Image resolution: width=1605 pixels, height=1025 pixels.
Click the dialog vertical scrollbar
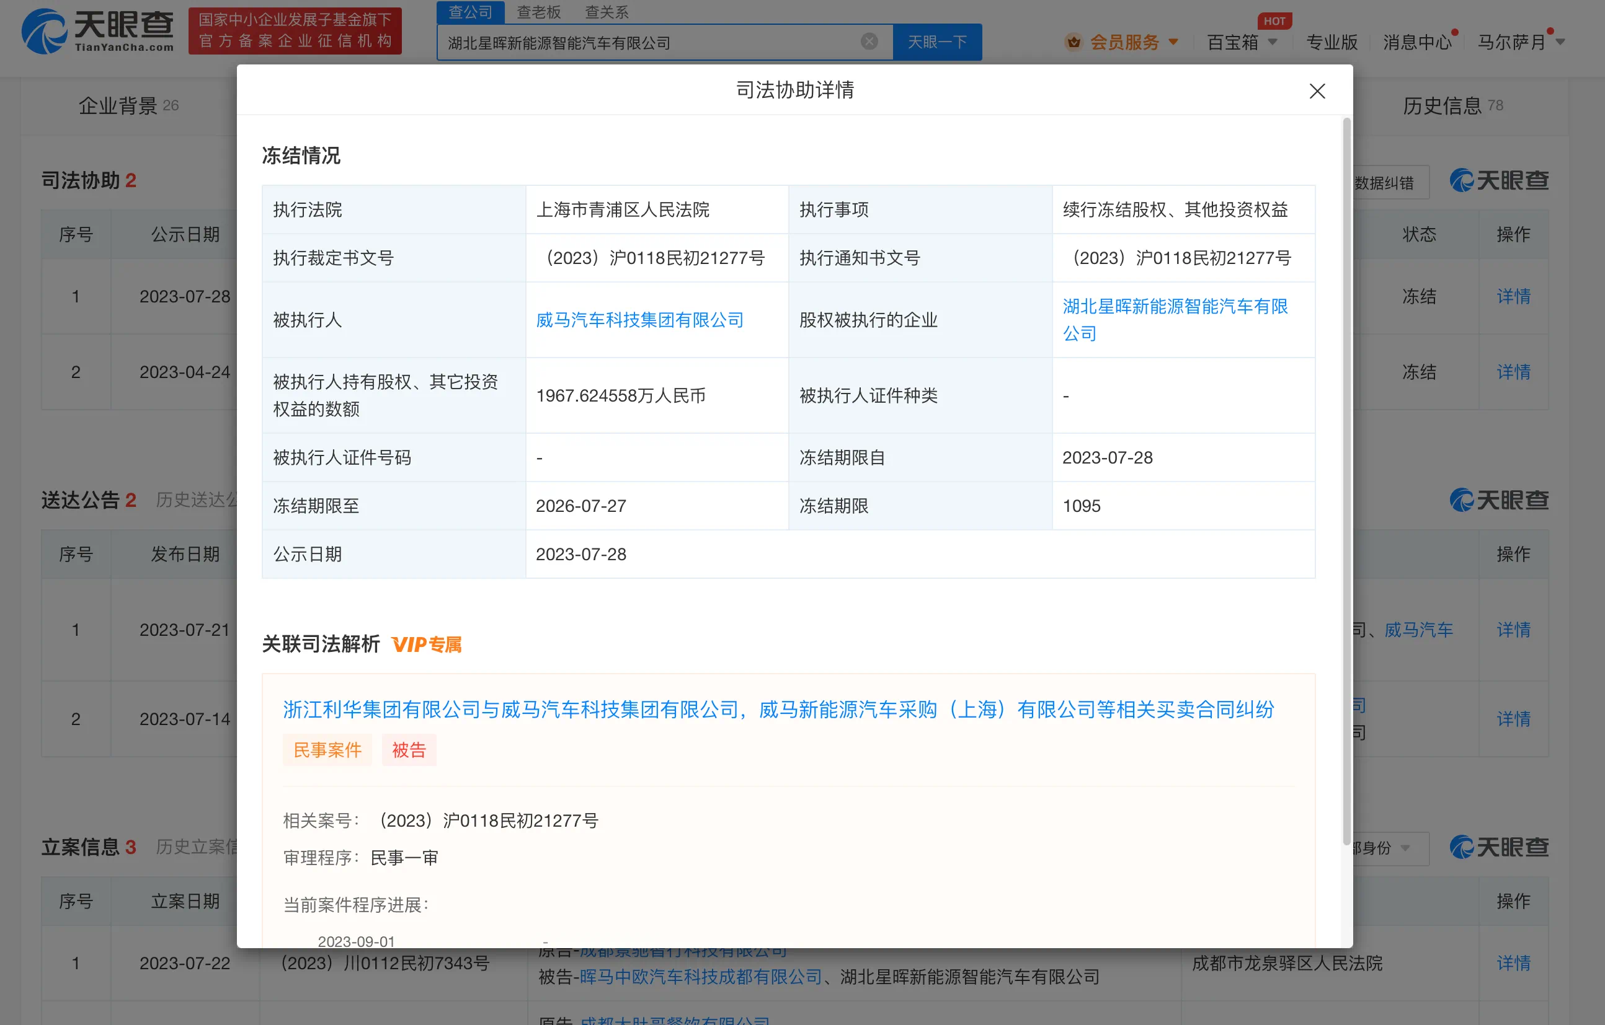[x=1346, y=481]
